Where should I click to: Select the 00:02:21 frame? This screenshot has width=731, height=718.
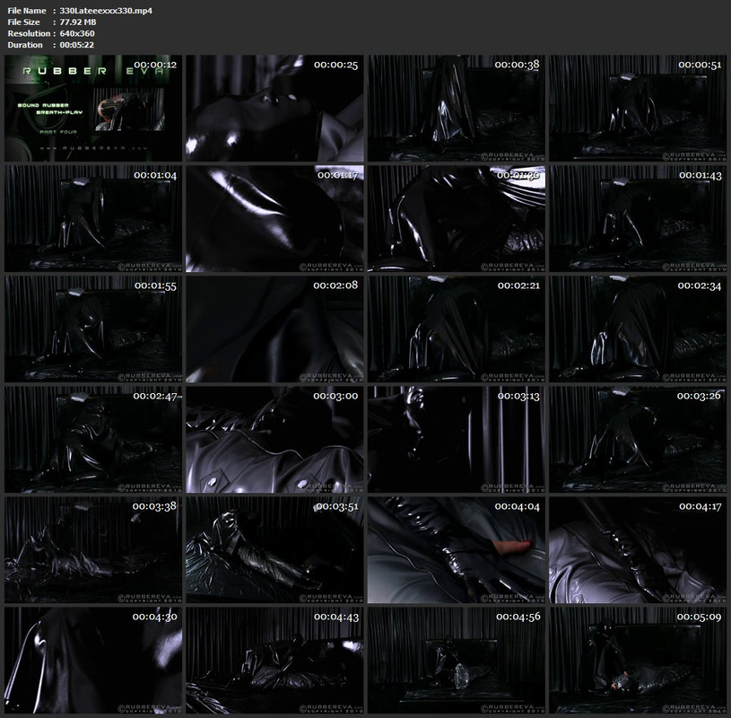457,328
